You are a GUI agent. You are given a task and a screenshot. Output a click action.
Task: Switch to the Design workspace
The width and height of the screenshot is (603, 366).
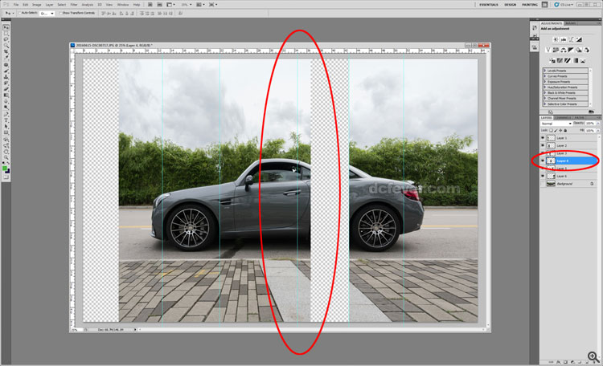(x=510, y=4)
